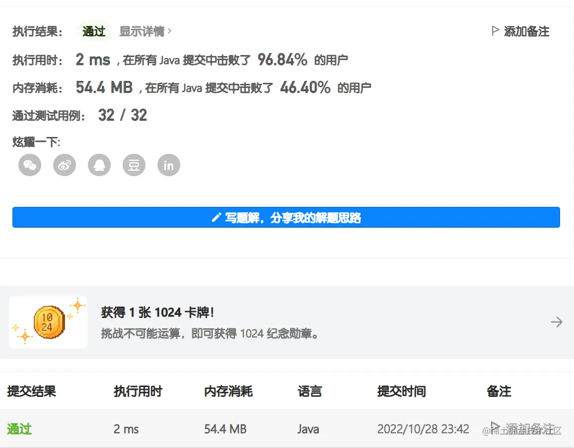The image size is (574, 448).
Task: Click the 46.40% memory percentile value
Action: [305, 87]
